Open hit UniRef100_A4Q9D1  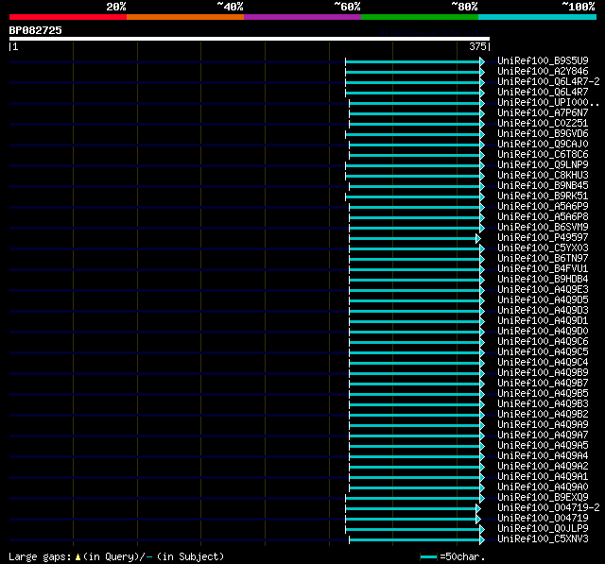(x=543, y=321)
